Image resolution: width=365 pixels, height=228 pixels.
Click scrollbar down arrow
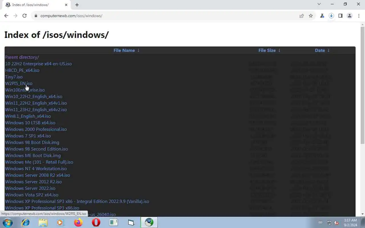click(x=362, y=214)
